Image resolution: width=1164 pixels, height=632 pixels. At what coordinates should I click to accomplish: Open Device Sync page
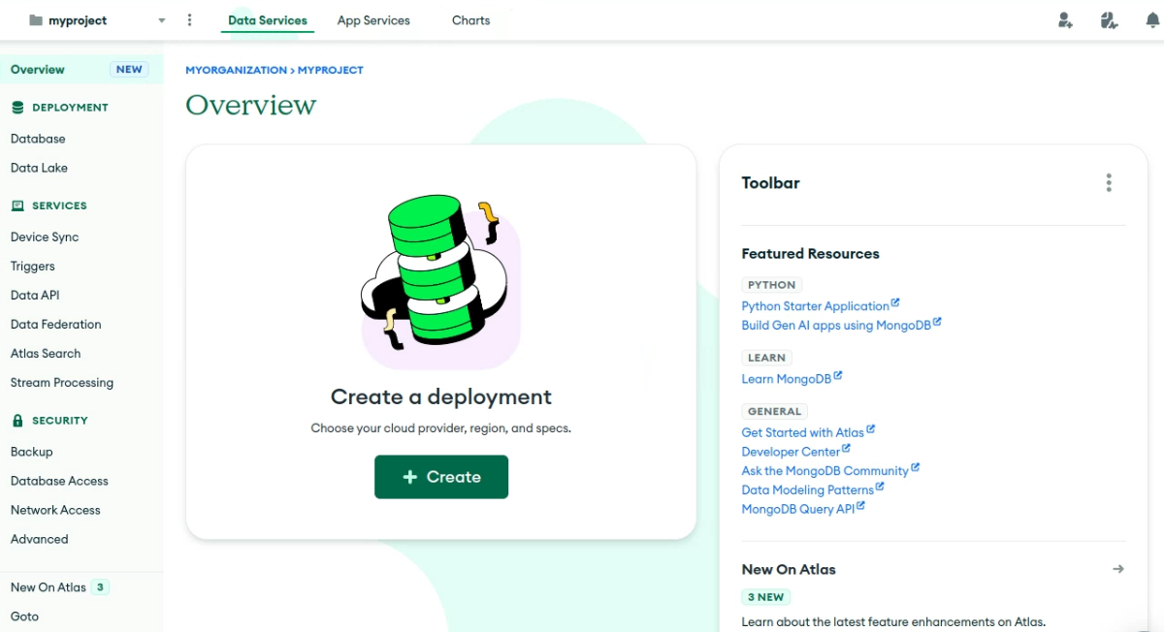point(45,237)
